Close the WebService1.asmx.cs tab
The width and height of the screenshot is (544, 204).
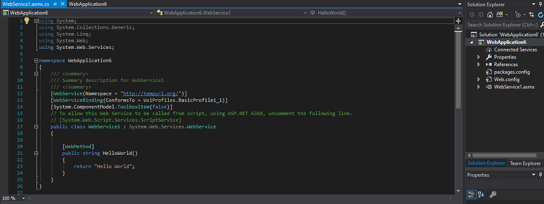click(62, 4)
